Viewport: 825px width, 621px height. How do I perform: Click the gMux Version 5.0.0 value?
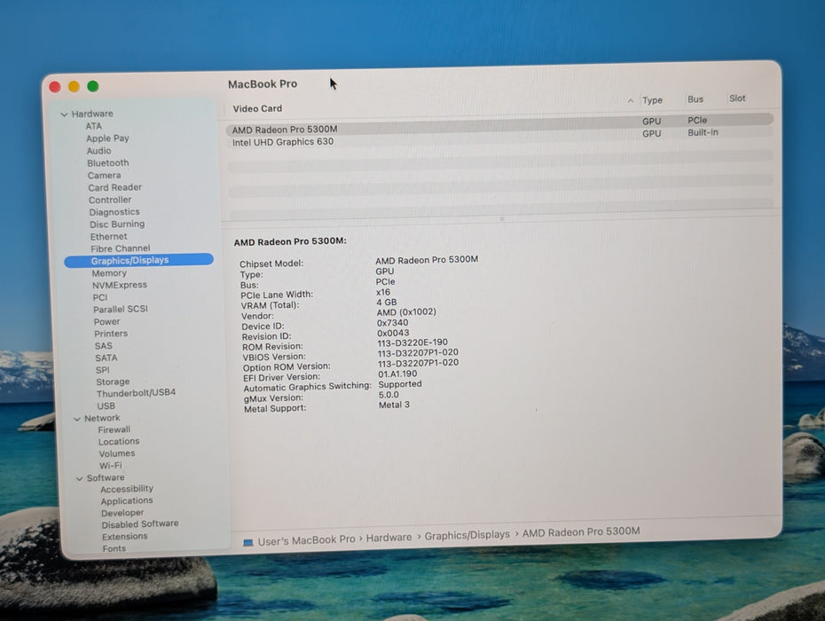coord(389,396)
